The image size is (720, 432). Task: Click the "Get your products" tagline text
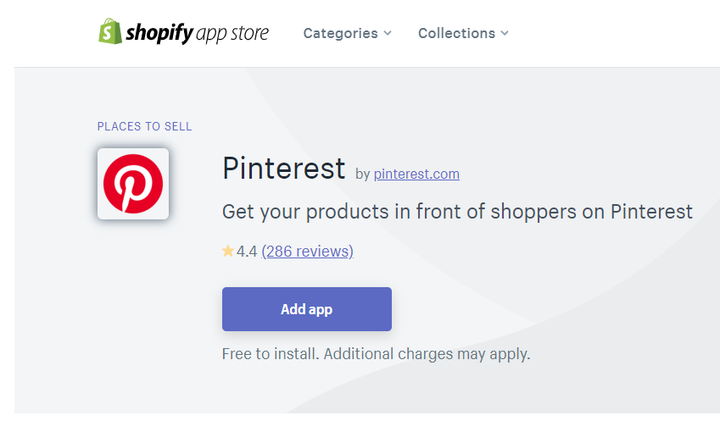click(x=457, y=212)
